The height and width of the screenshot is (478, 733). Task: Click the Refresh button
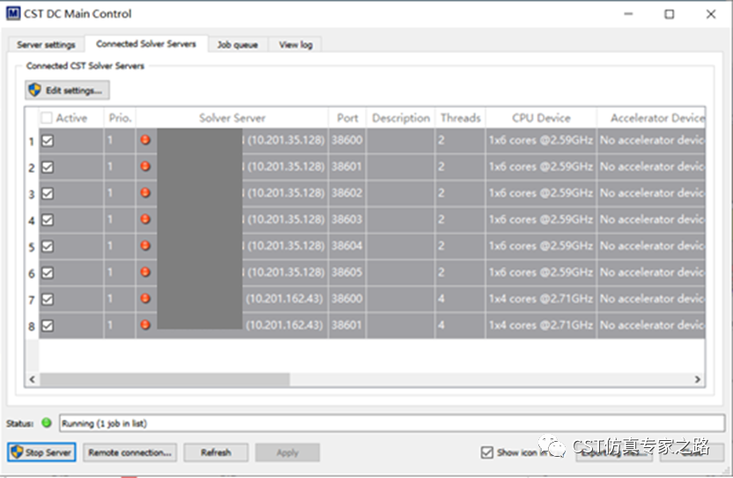pos(216,452)
